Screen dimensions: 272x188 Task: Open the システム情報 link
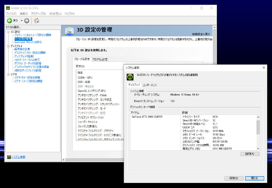click(x=18, y=157)
